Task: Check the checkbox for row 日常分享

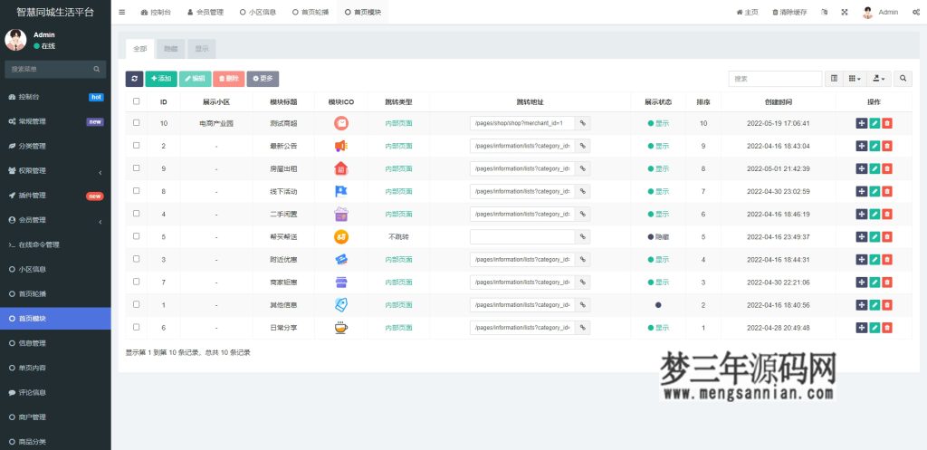Action: click(x=137, y=327)
